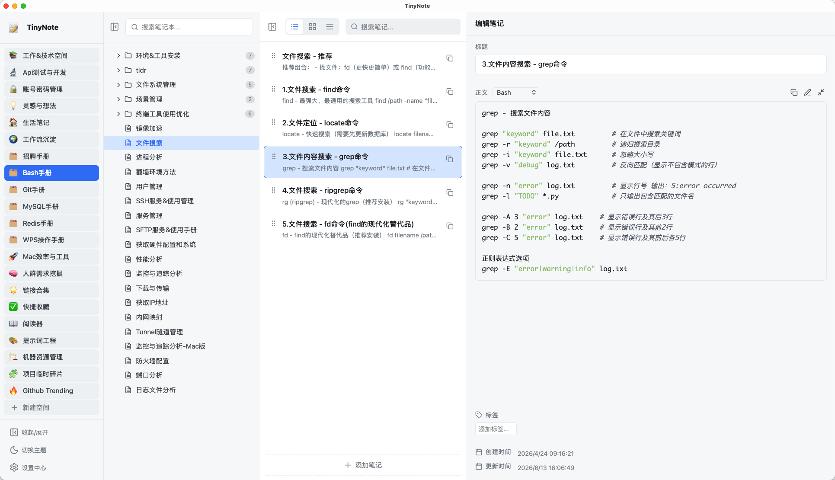Expand the 终端工具使用优化 folder
The image size is (835, 480).
(118, 114)
